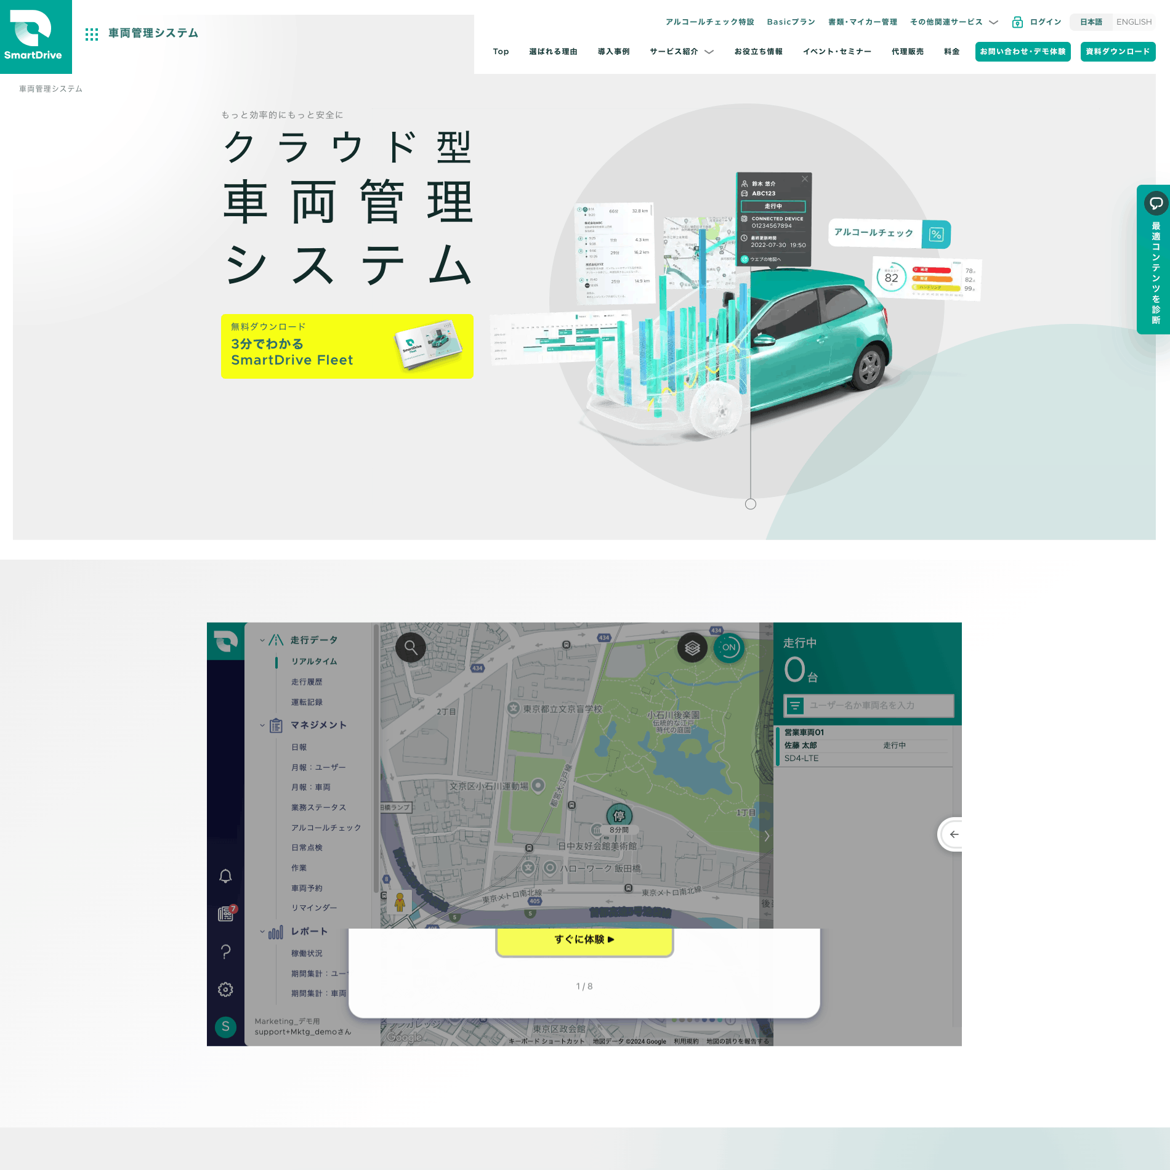Collapse the 走行データ tree section
The width and height of the screenshot is (1170, 1170).
coord(262,640)
